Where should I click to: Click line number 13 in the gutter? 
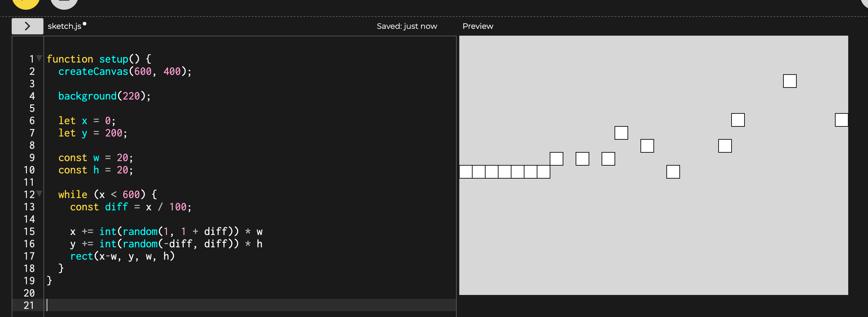click(29, 207)
